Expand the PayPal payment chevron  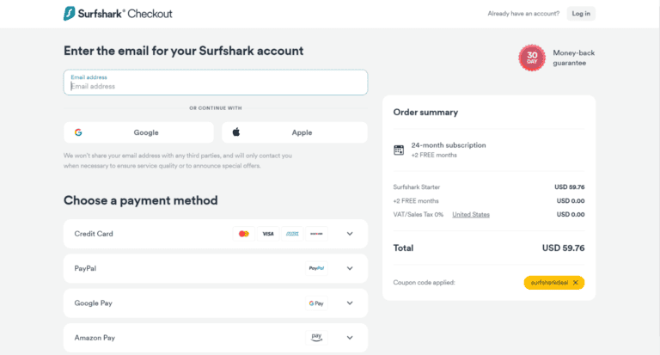point(350,268)
